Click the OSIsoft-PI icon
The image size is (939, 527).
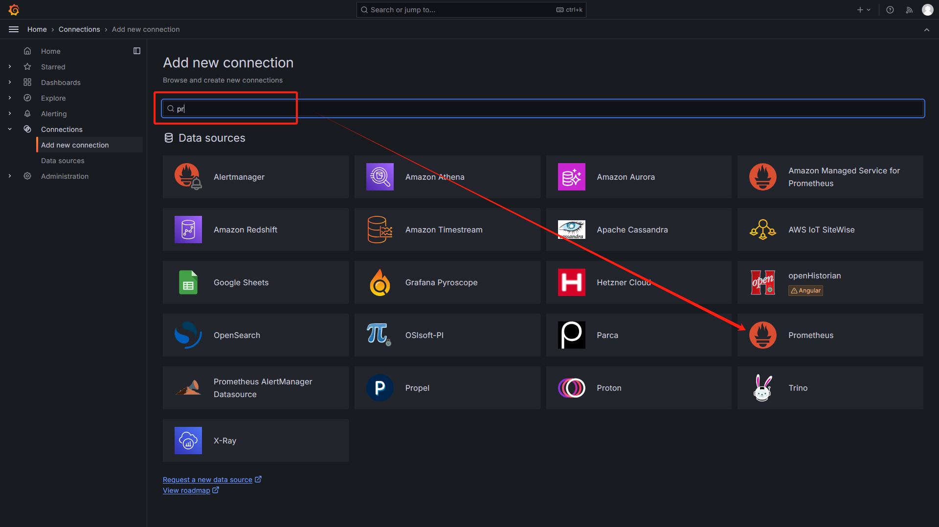tap(380, 335)
